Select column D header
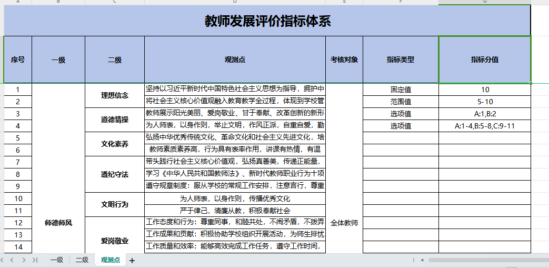Screen dimensions: 549x268 coord(235,2)
